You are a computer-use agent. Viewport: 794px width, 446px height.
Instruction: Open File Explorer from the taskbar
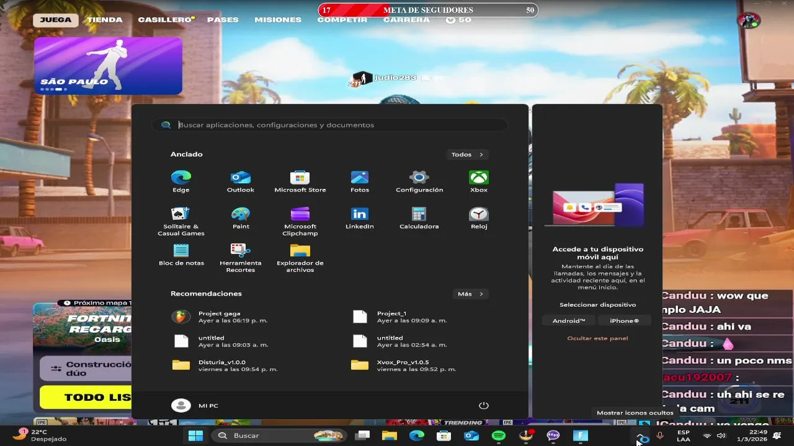click(x=389, y=435)
